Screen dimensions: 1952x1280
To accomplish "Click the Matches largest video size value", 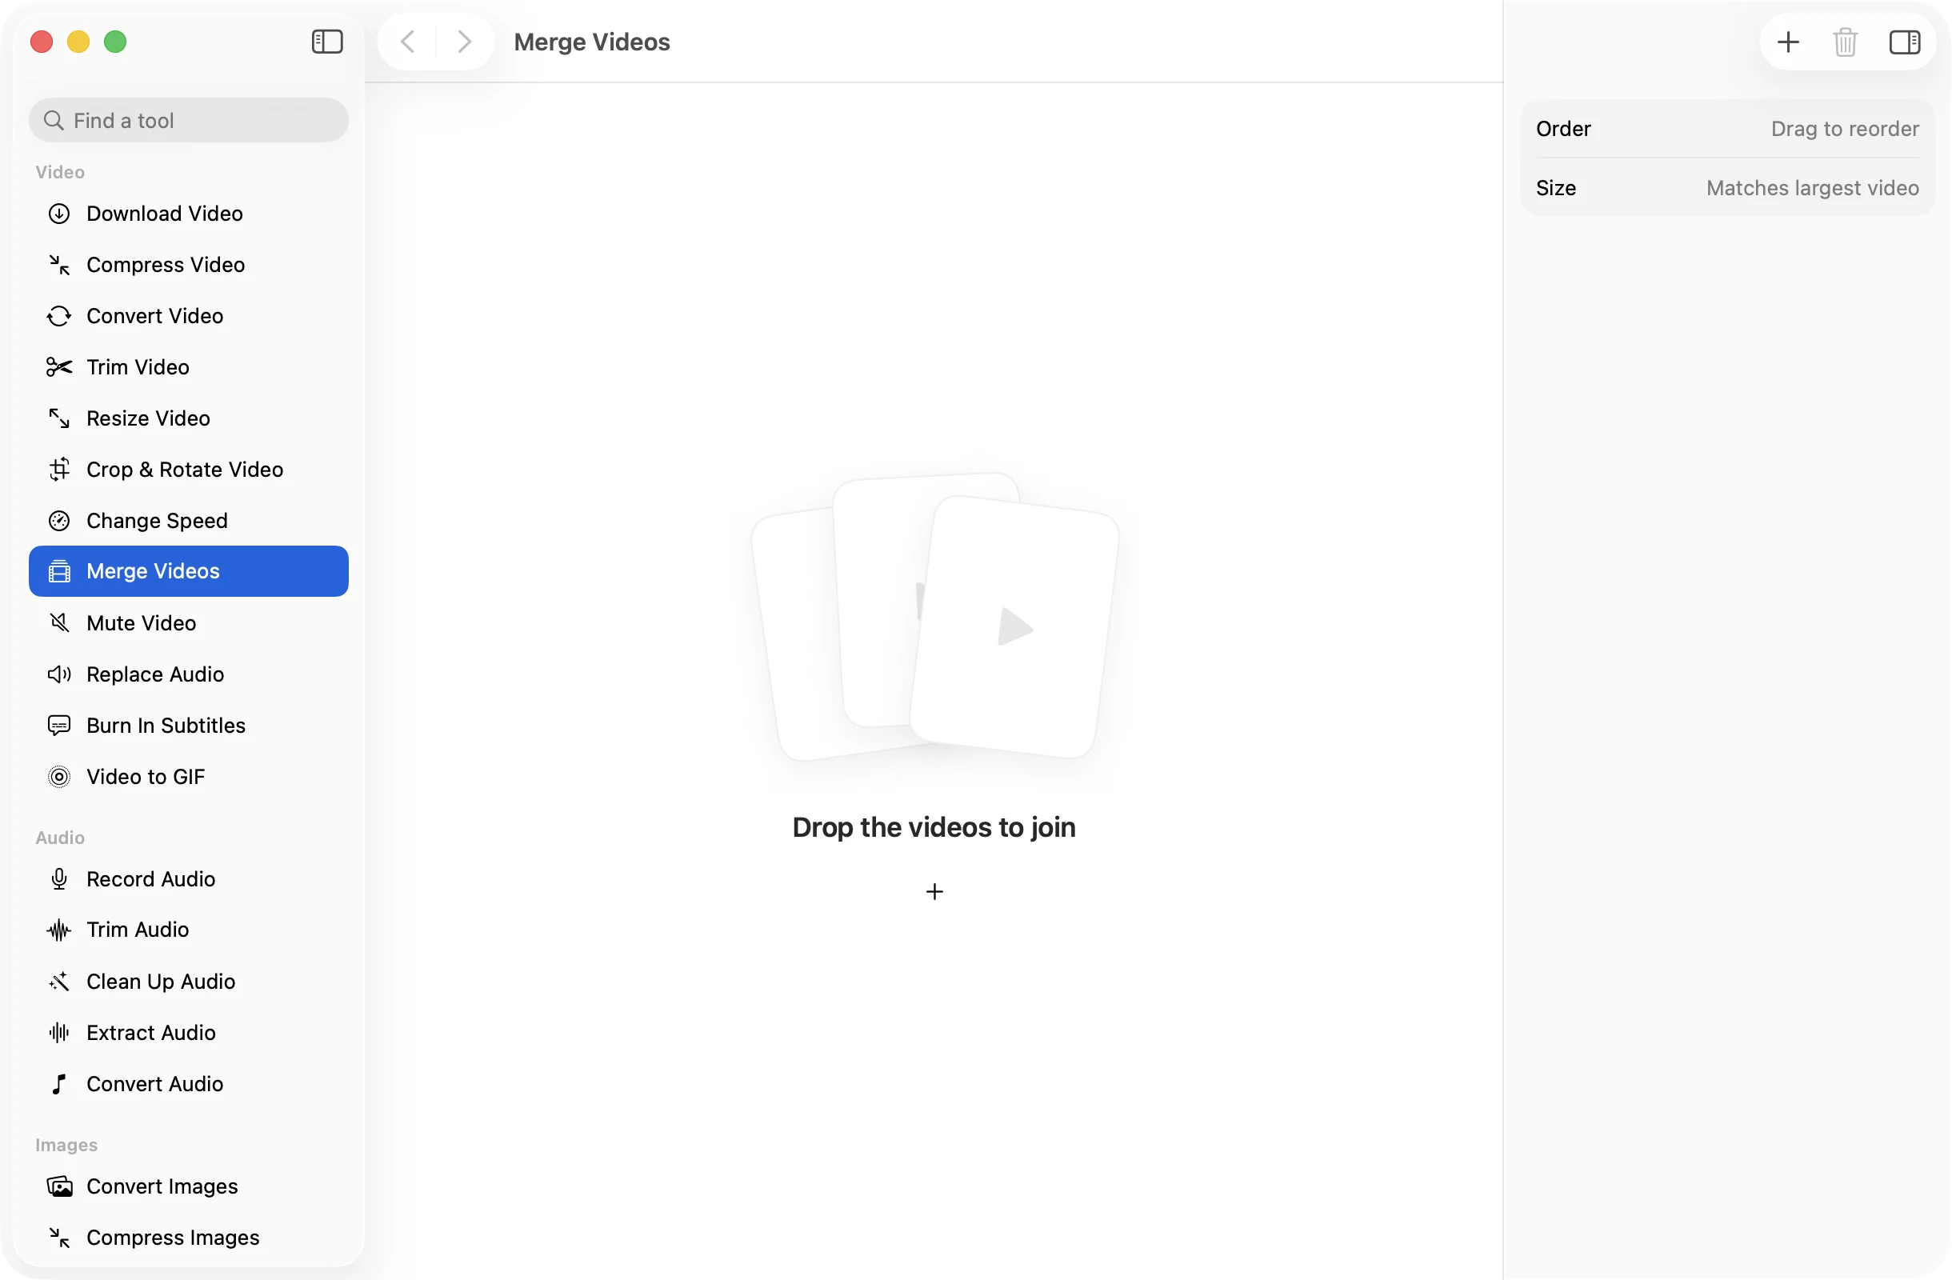I will [1813, 188].
